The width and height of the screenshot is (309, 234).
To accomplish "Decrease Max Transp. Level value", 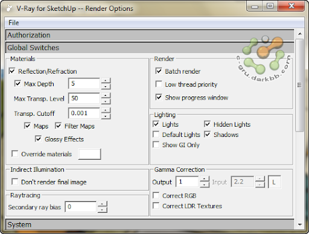I will 106,101.
